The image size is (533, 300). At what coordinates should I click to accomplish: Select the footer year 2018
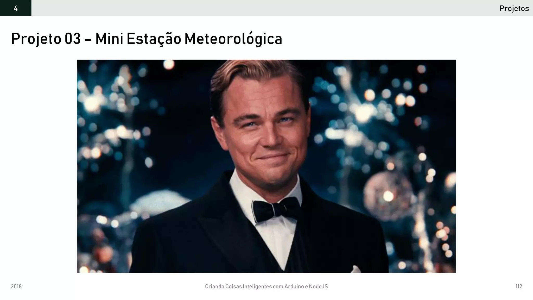(x=16, y=286)
